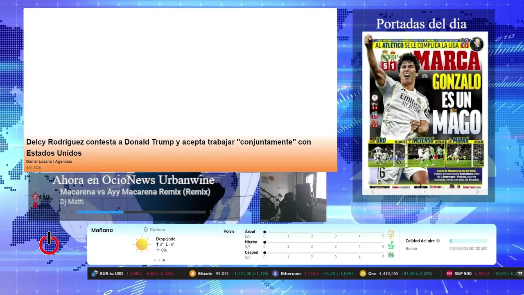Click the EUR to USD flag icon
This screenshot has height=295, width=524.
[x=95, y=274]
